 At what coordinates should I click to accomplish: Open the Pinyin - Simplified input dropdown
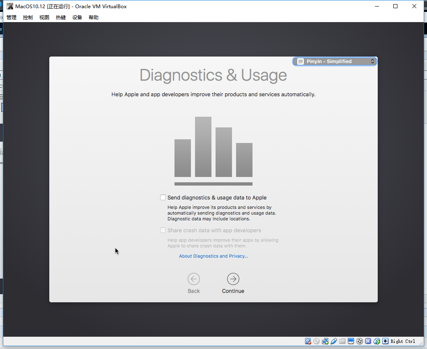(x=335, y=61)
